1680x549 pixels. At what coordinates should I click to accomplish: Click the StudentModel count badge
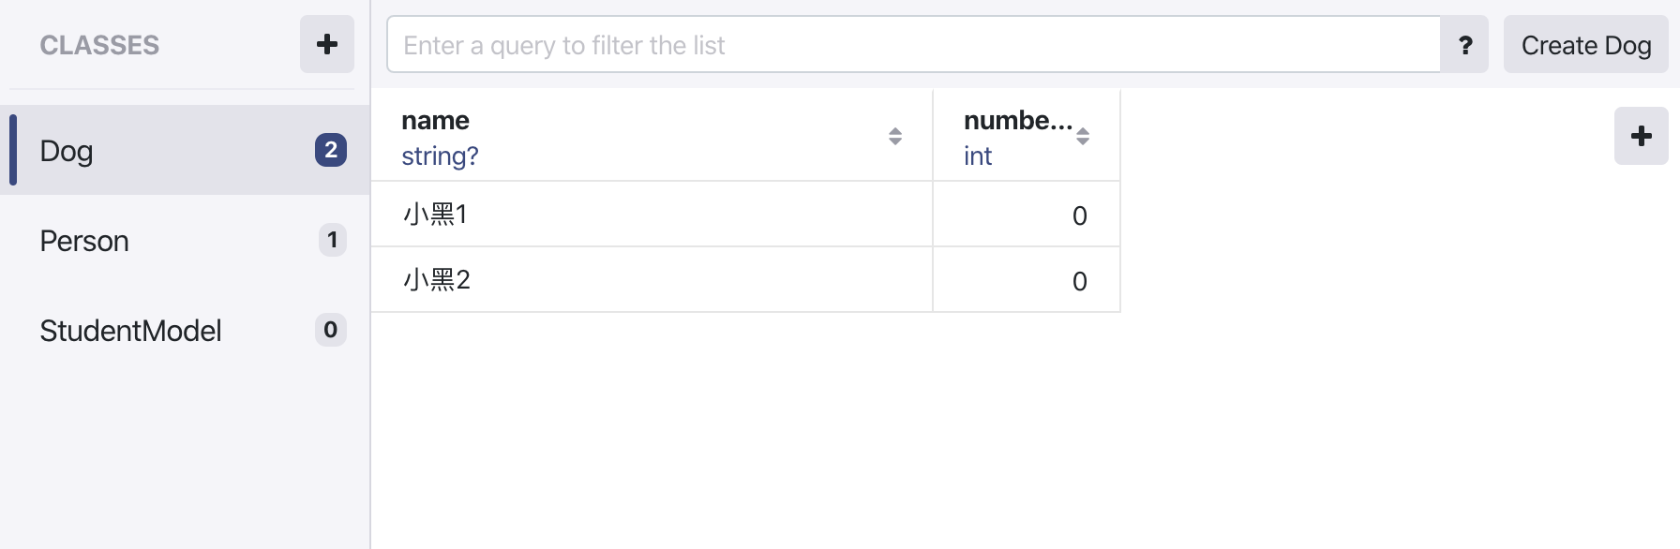(x=331, y=330)
